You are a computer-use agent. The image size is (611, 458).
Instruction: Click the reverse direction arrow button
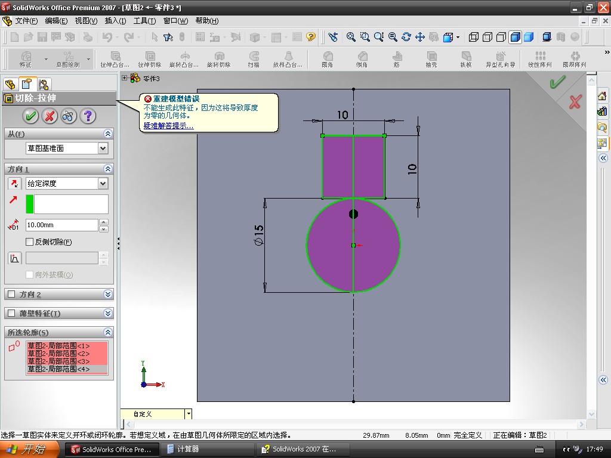(x=14, y=184)
